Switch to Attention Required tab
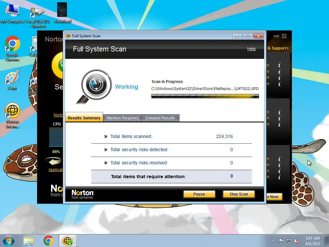This screenshot has width=329, height=247. pos(122,118)
